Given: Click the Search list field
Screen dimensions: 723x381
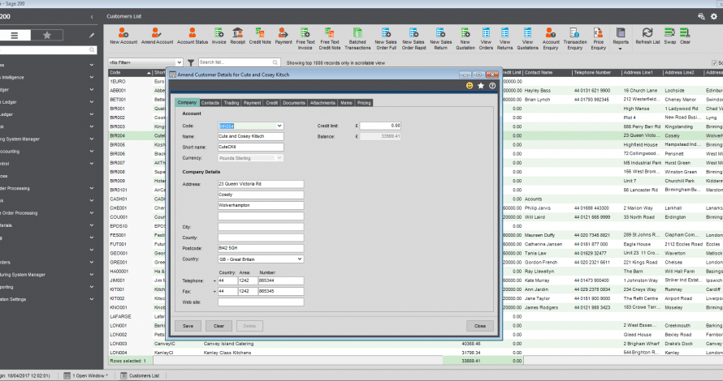Looking at the screenshot, I should pyautogui.click(x=239, y=62).
